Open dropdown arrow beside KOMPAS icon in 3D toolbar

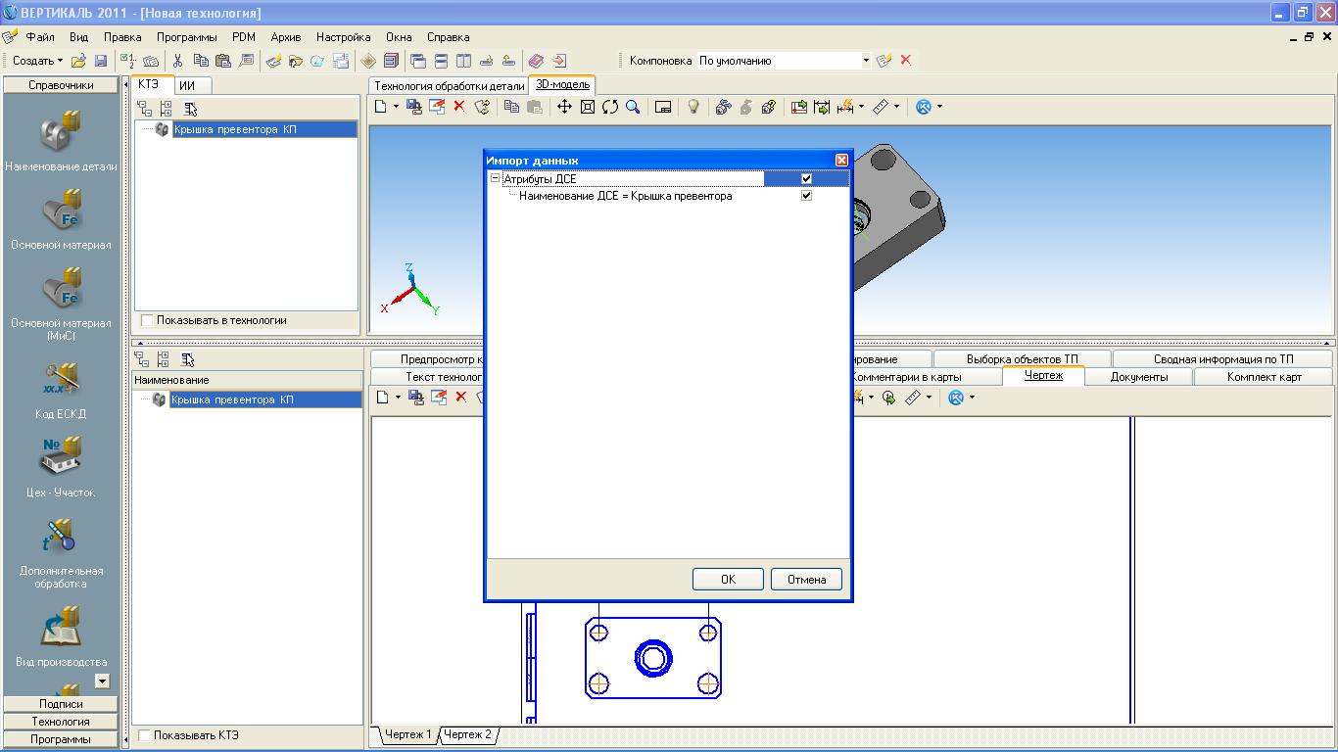pyautogui.click(x=939, y=107)
